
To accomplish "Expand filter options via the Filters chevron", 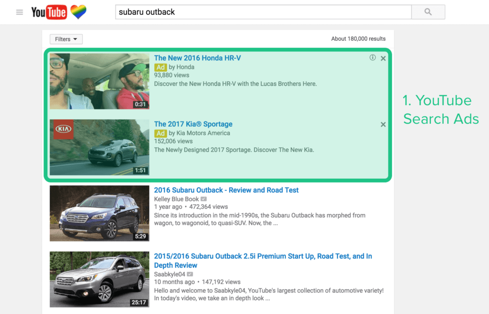I will point(75,39).
